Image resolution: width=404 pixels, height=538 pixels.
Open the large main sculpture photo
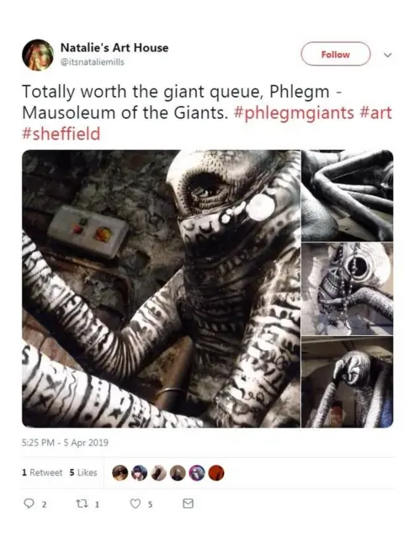tap(162, 289)
